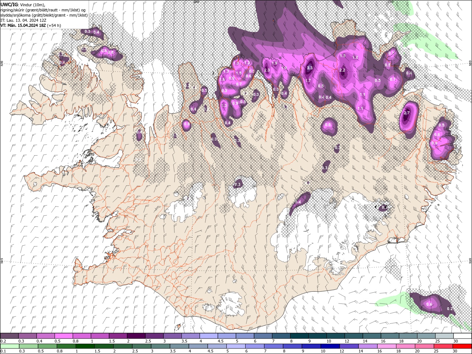Viewport: 472px width, 354px height.
Task: Click the 3.3 snowfall maximum label
Action: click(310, 68)
